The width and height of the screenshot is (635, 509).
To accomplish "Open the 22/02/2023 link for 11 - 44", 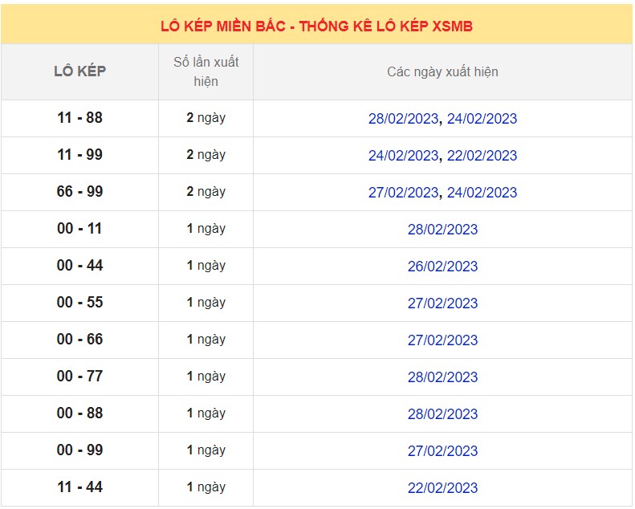I will (x=442, y=488).
